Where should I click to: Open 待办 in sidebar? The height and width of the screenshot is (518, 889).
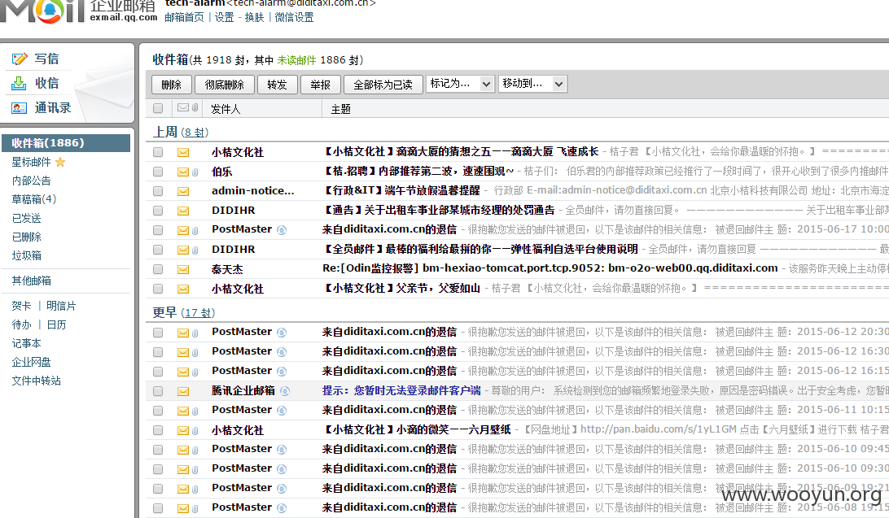21,325
